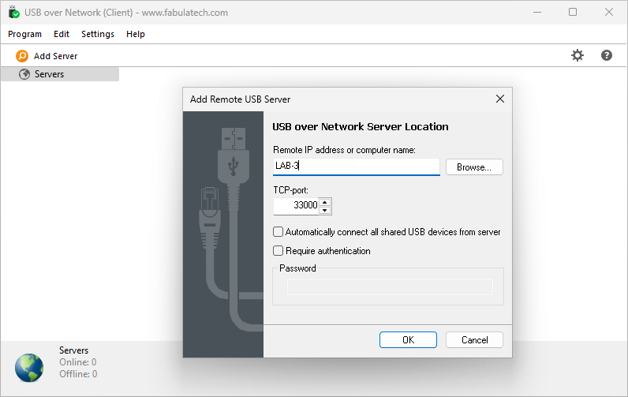Image resolution: width=628 pixels, height=397 pixels.
Task: Close the USB over Network window
Action: (609, 12)
